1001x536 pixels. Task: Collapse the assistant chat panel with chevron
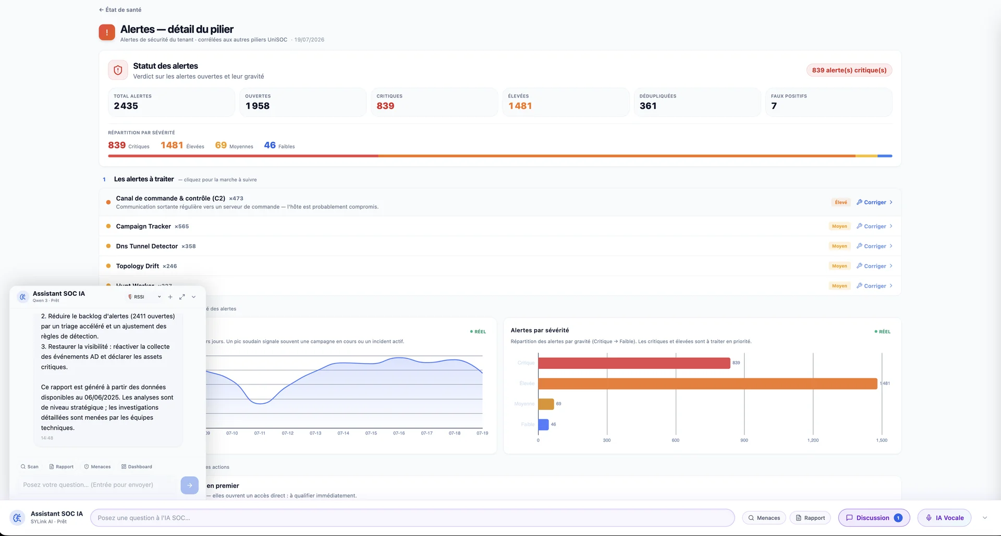coord(193,297)
